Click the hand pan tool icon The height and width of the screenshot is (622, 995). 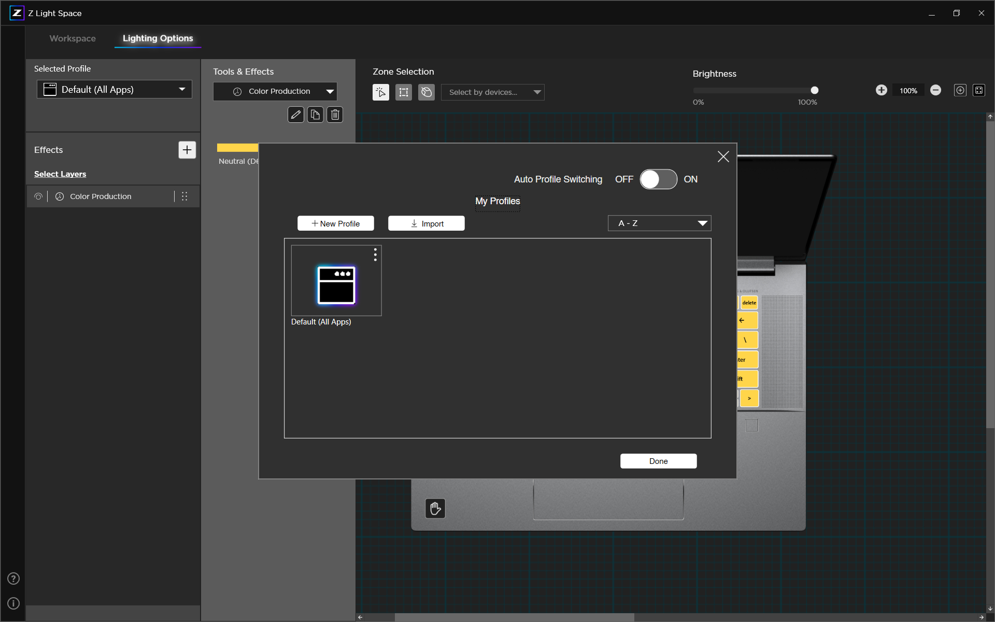(435, 508)
